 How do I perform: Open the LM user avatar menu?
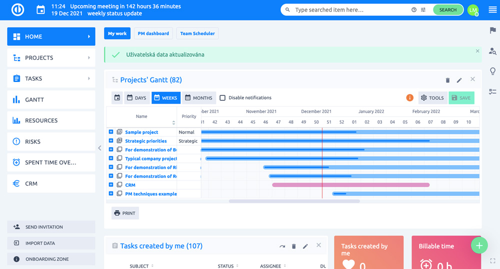[473, 10]
